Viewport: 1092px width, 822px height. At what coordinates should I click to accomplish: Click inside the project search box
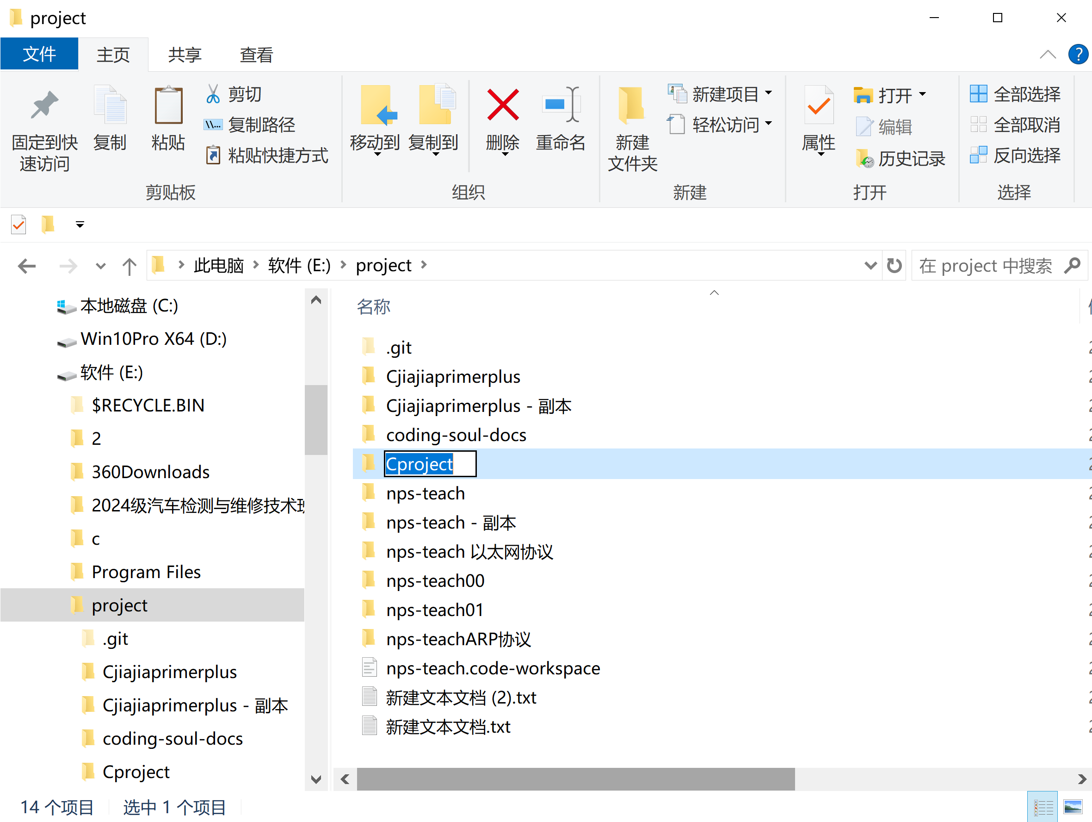(x=987, y=265)
